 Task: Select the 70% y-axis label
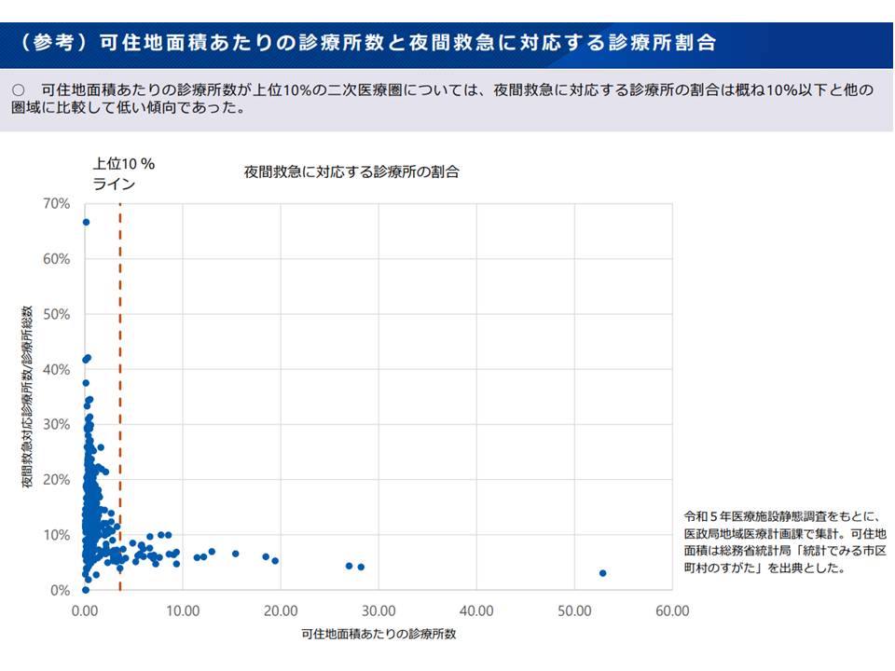coord(57,203)
